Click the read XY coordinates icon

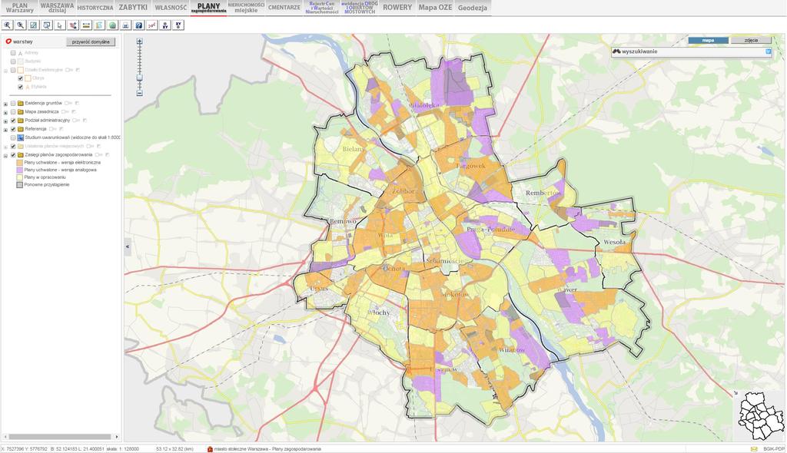tap(178, 25)
